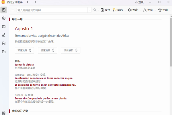Click the 保存 save toolbar button
Viewport: 172px width, 115px height.
click(x=105, y=10)
